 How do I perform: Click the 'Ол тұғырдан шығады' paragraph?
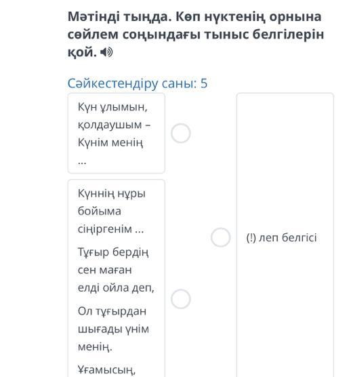[113, 329]
